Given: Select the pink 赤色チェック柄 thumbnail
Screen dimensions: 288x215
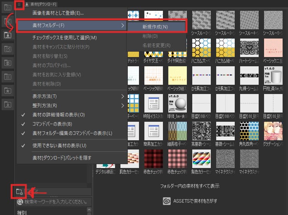Looking at the screenshot, I should (178, 159).
